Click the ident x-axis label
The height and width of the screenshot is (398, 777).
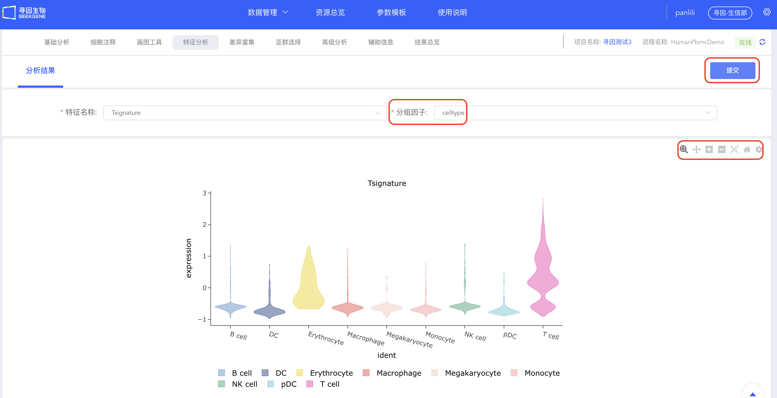point(386,355)
